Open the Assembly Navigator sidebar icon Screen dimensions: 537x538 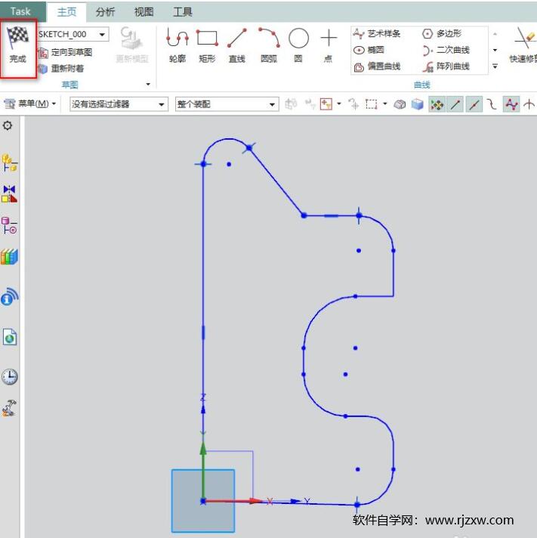[x=9, y=162]
